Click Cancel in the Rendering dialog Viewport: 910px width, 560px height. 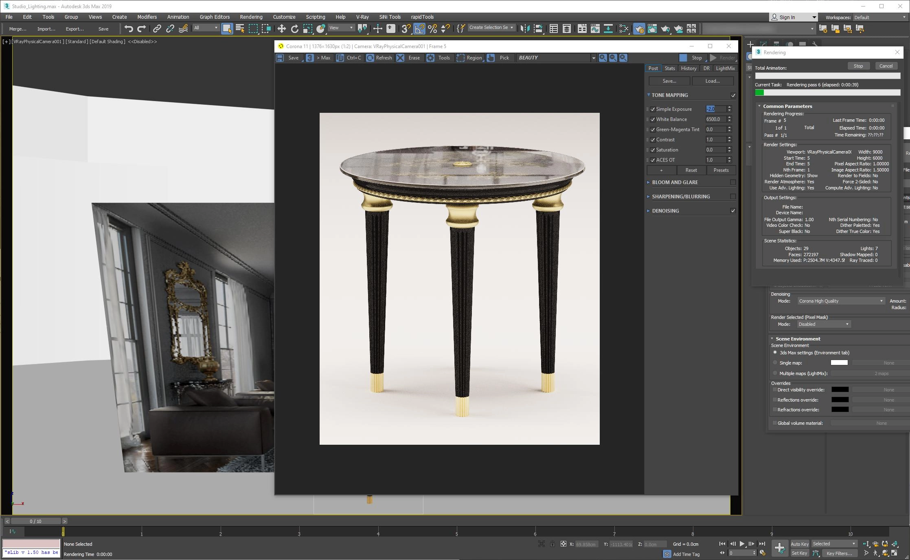tap(886, 66)
